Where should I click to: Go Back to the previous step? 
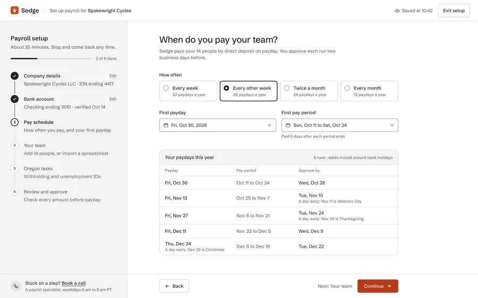pos(174,286)
